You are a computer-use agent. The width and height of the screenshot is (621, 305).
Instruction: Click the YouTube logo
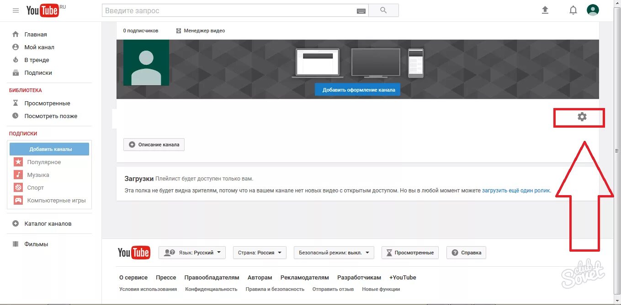(x=42, y=10)
